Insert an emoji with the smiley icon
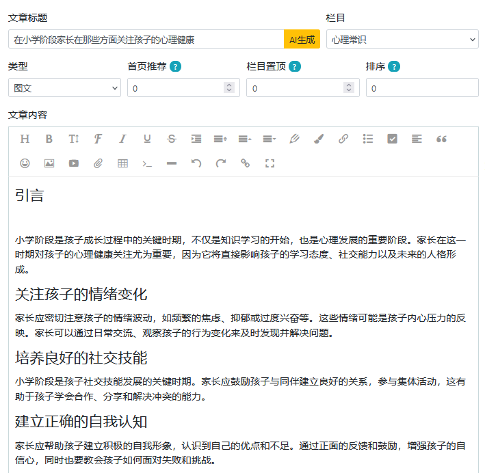The image size is (485, 473). pos(25,163)
